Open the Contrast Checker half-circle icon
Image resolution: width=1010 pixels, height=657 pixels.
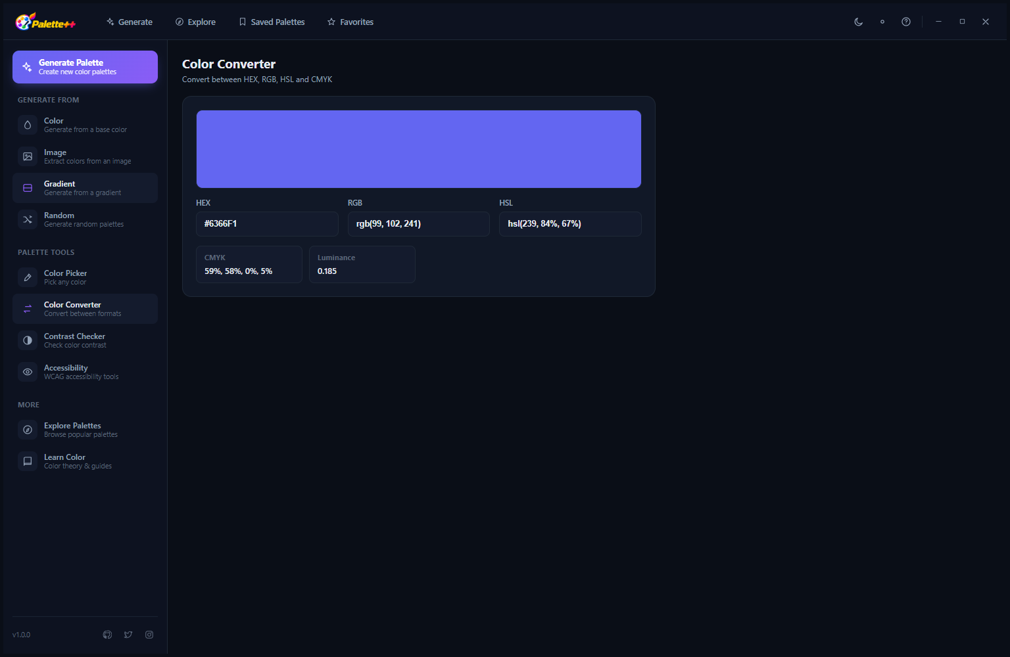[x=28, y=340]
